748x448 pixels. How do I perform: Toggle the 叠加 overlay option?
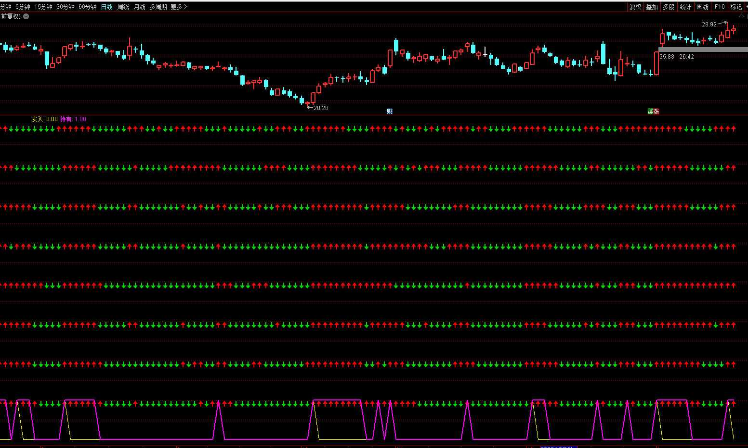(x=652, y=7)
